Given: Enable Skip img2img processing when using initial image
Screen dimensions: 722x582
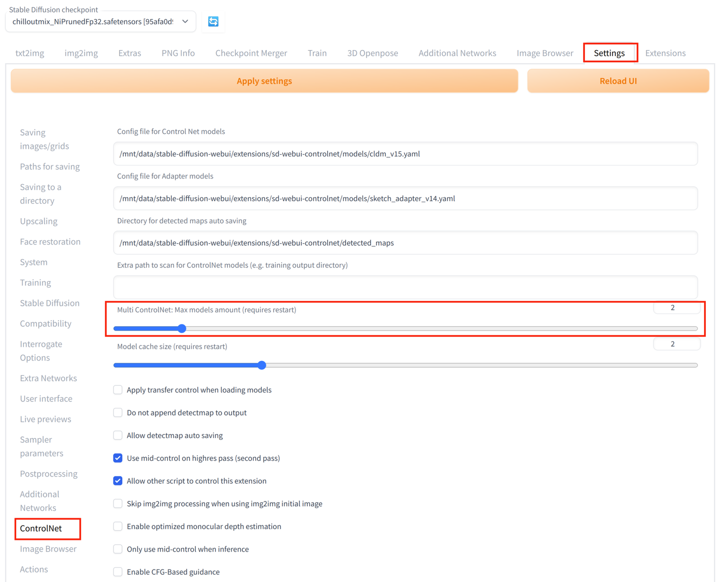Looking at the screenshot, I should click(x=117, y=503).
